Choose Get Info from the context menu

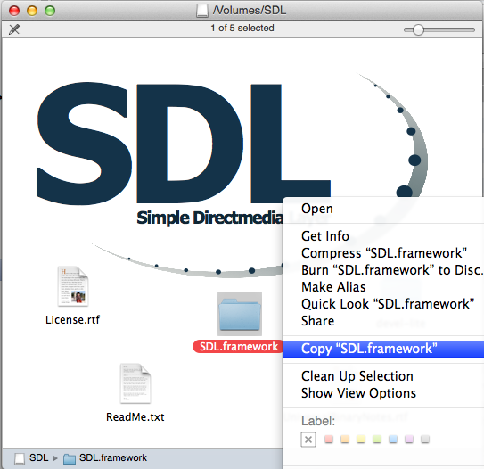click(383, 236)
